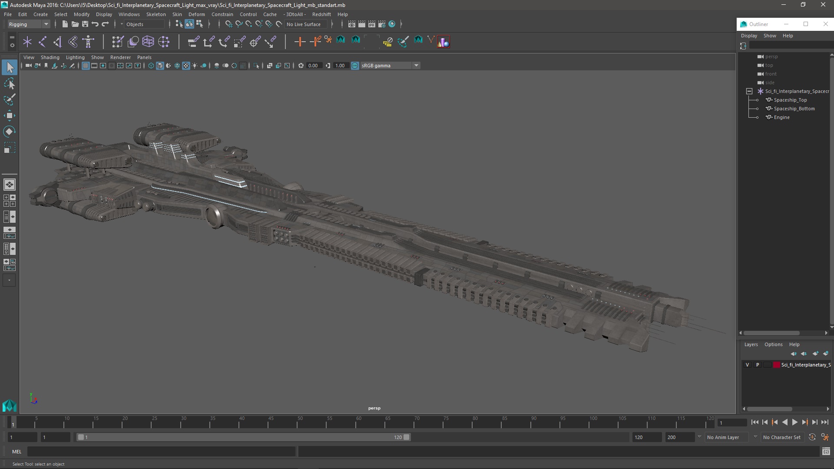
Task: Open Render Settings icon
Action: pyautogui.click(x=382, y=24)
